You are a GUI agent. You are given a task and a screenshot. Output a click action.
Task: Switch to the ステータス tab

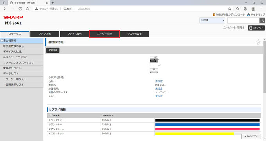click(15, 34)
